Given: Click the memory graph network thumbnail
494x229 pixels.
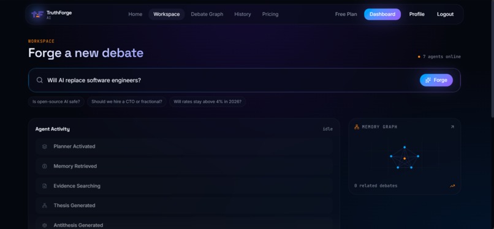Looking at the screenshot, I should point(405,157).
